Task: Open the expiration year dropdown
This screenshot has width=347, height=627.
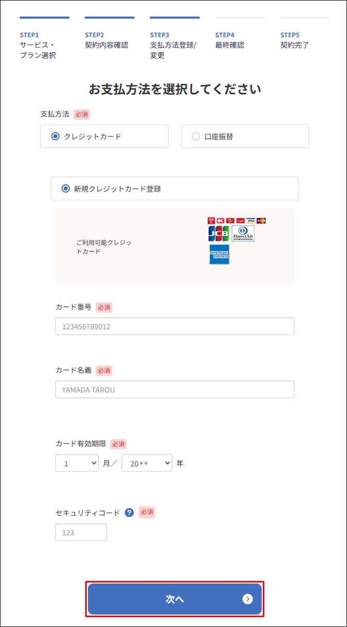Action: (147, 464)
